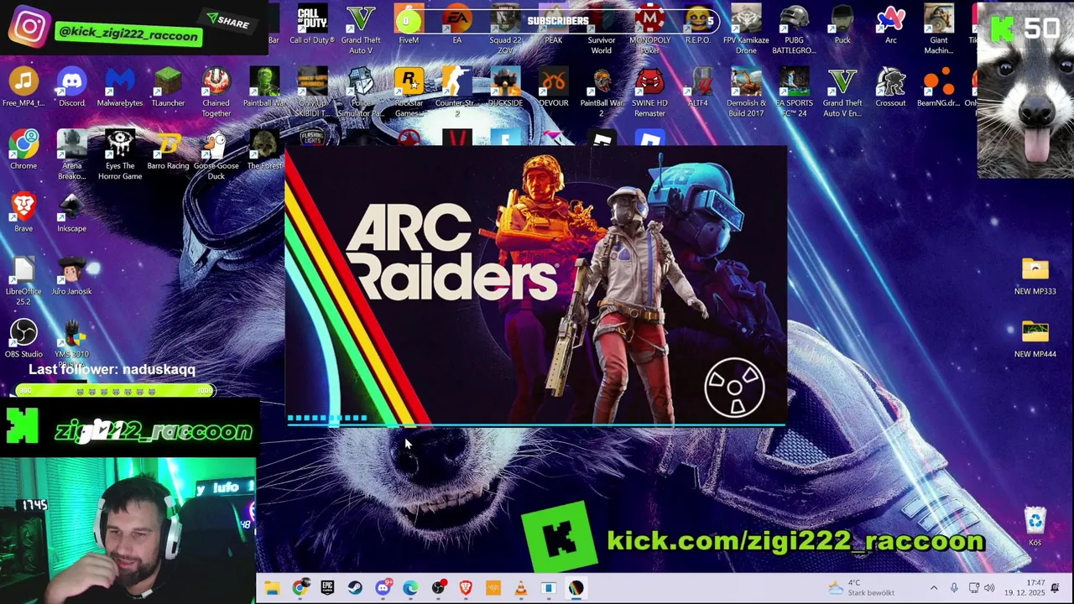Open the Juro Janosik desktop icon
Screen dimensions: 1074x604
coord(72,276)
